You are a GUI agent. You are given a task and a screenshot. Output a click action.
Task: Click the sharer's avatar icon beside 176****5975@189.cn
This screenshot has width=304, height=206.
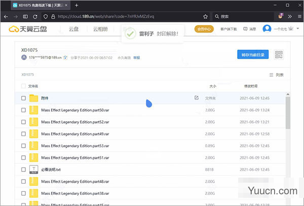24,57
